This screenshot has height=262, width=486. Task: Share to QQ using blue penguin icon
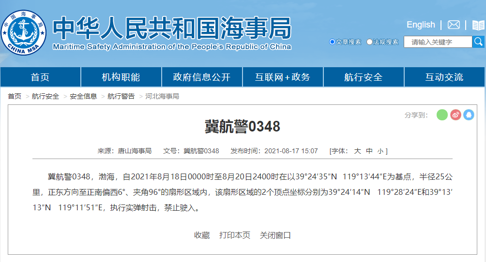click(x=469, y=115)
